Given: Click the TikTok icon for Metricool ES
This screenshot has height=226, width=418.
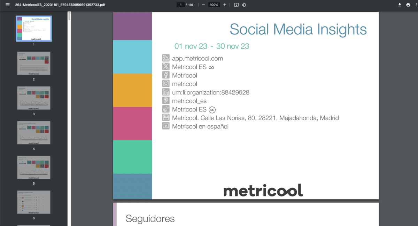Looking at the screenshot, I should click(x=166, y=109).
